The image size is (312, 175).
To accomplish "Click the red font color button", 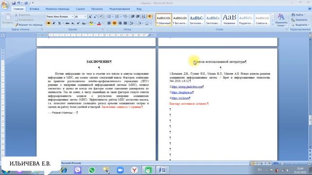I will pos(99,23).
